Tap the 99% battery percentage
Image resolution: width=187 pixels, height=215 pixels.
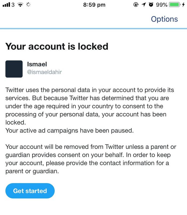[x=162, y=5]
